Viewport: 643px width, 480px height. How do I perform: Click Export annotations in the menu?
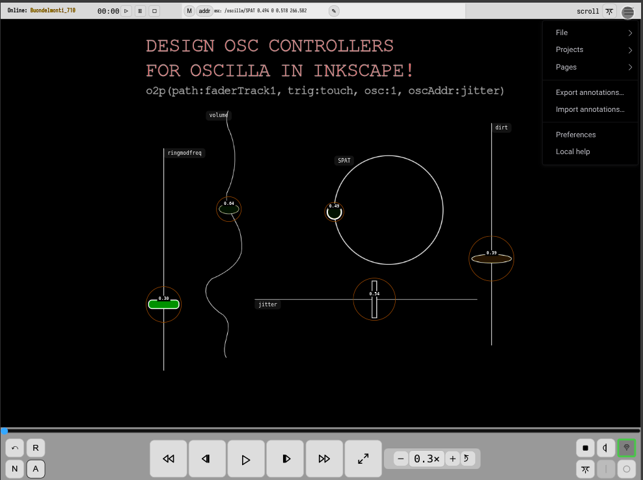(590, 92)
